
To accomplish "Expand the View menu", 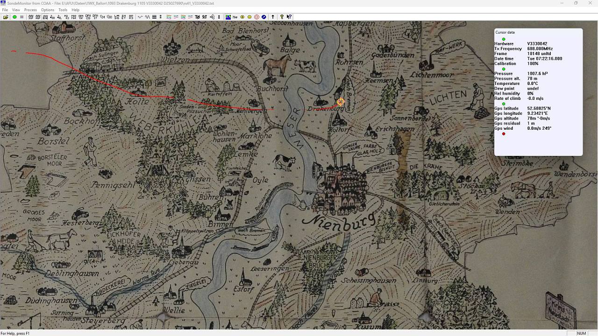I will coord(16,10).
